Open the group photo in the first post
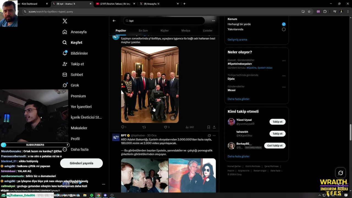Image resolution: width=352 pixels, height=198 pixels. [150, 84]
